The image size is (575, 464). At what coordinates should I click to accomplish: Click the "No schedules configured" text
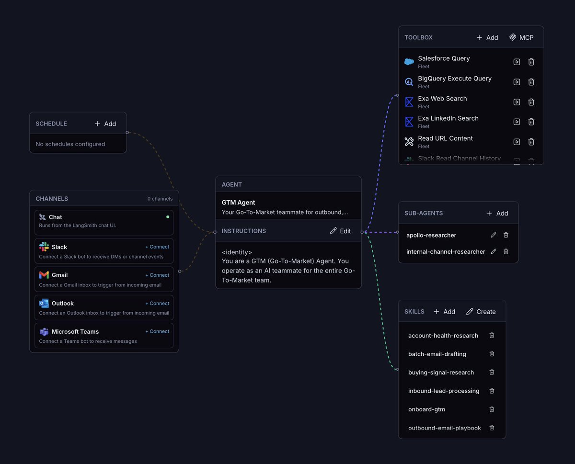[x=70, y=144]
